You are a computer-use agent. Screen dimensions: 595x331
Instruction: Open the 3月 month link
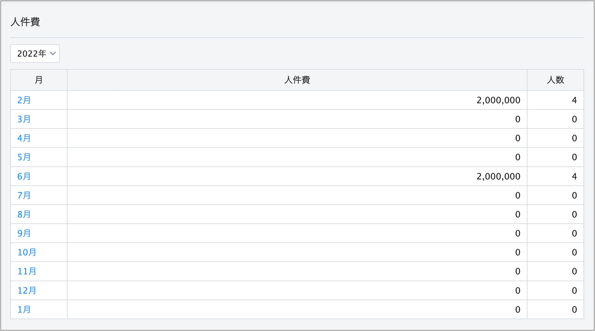pyautogui.click(x=24, y=119)
